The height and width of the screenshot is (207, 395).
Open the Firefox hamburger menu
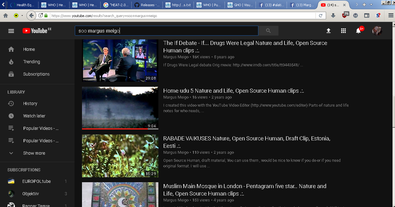click(x=391, y=15)
